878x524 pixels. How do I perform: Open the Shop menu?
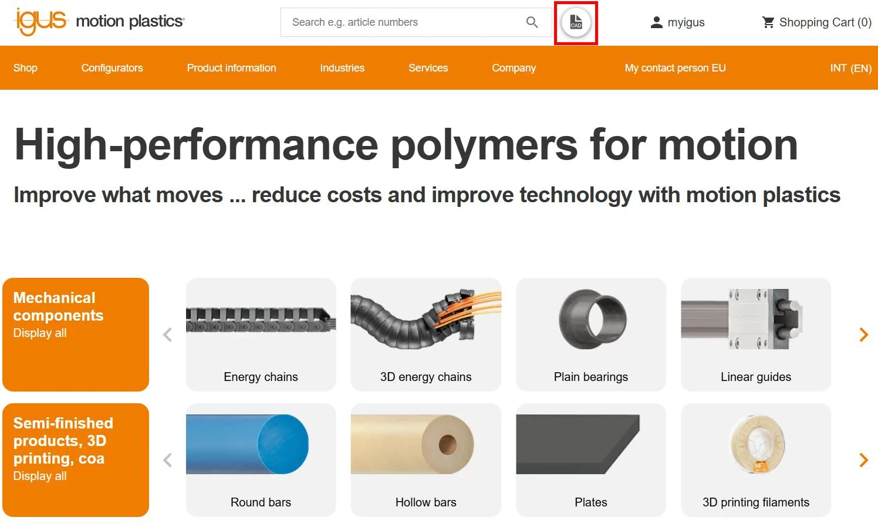click(25, 68)
